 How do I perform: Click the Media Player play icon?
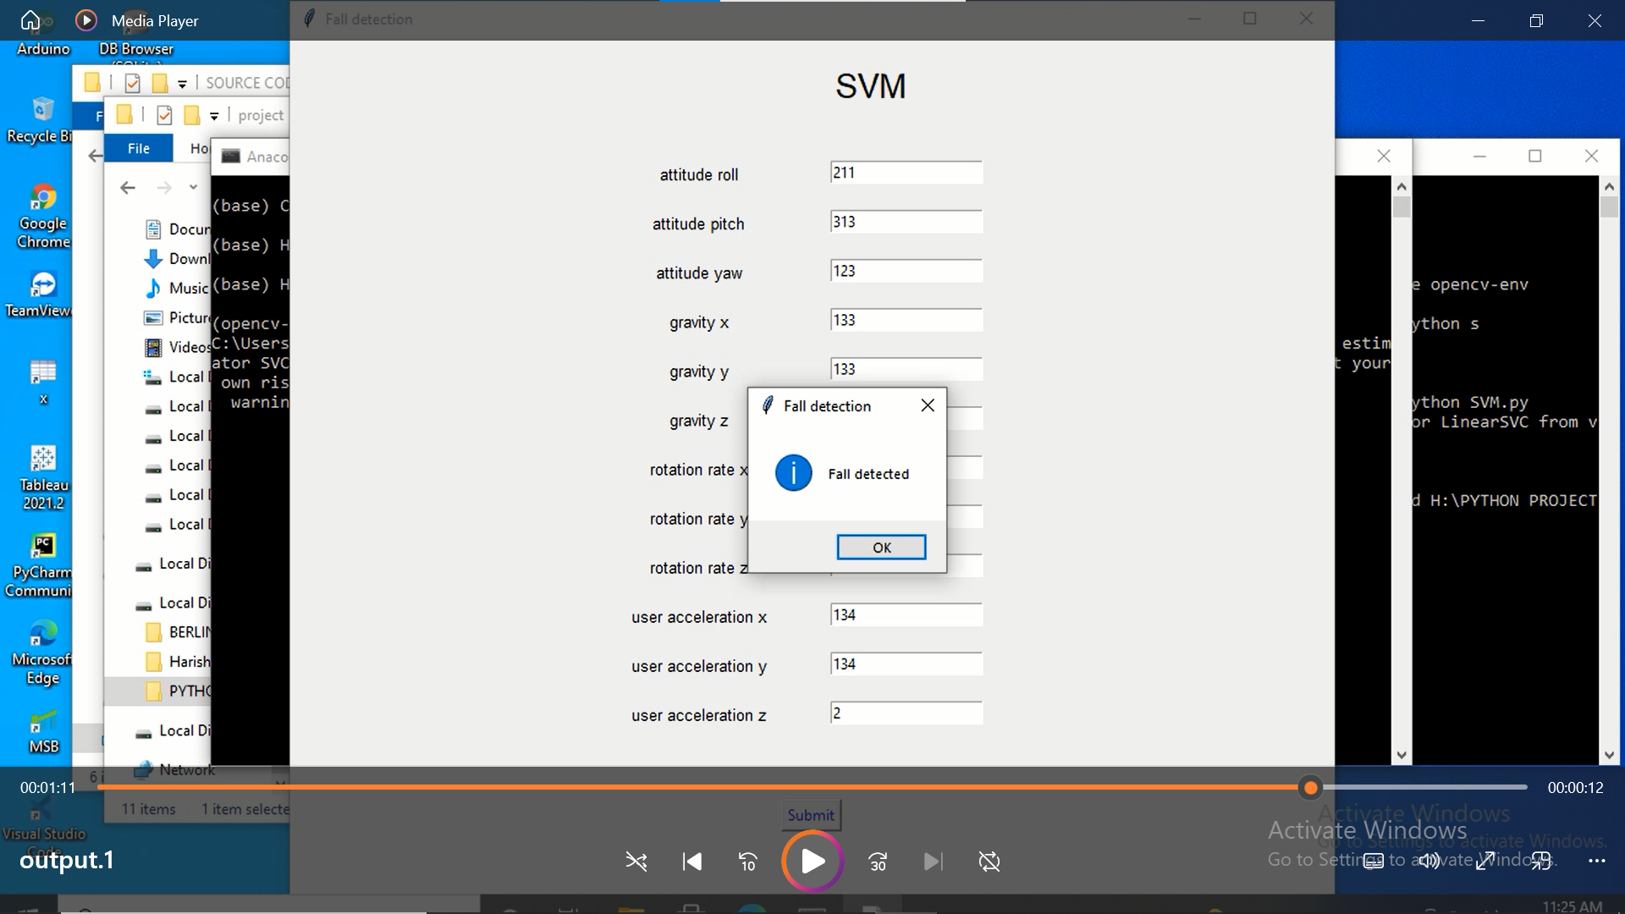(812, 861)
